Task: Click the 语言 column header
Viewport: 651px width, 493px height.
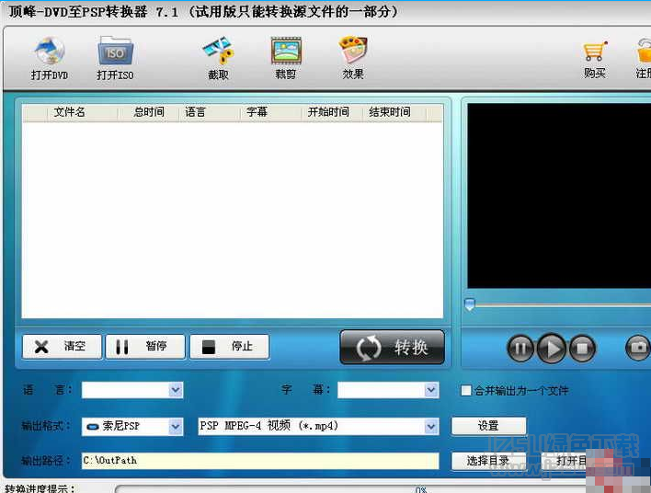Action: (x=210, y=112)
